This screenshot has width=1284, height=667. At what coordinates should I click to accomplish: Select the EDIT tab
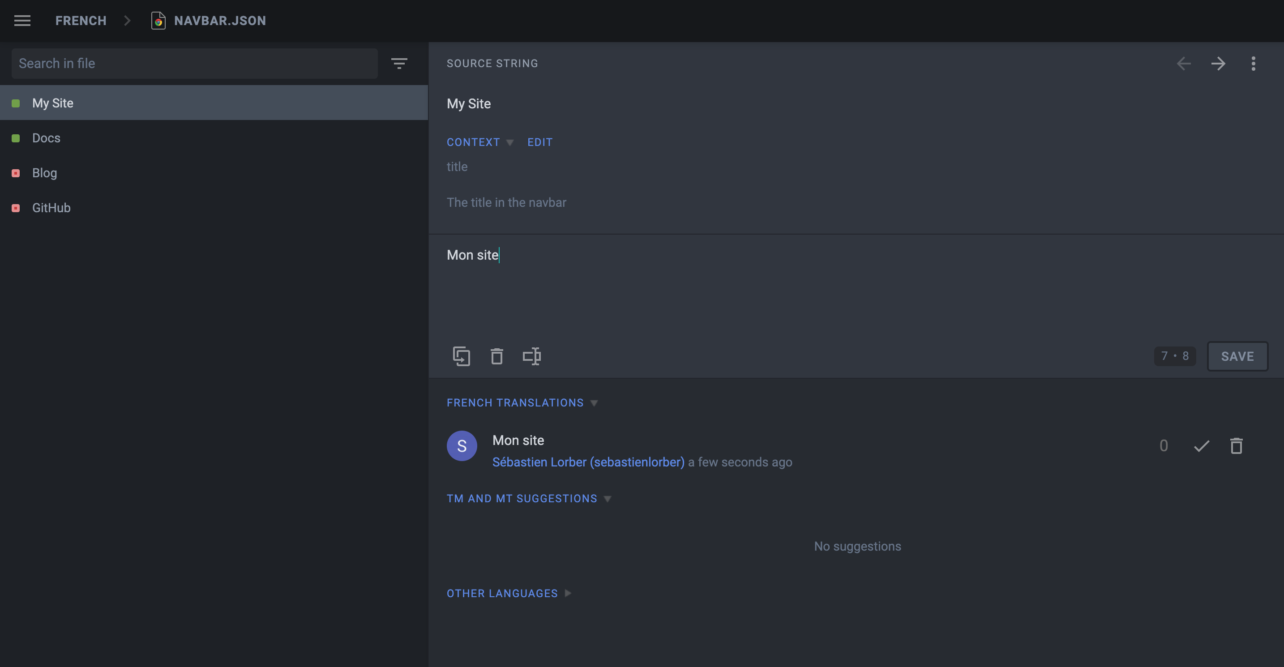539,142
